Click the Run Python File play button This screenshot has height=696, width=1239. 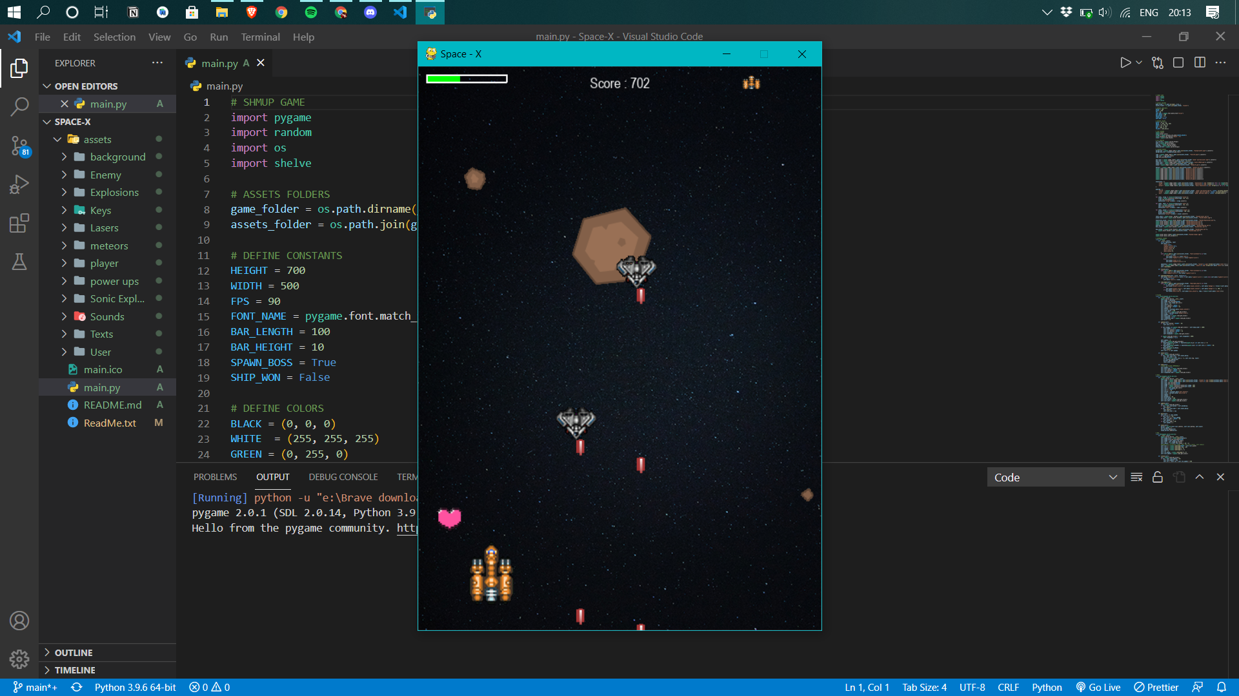(1125, 63)
